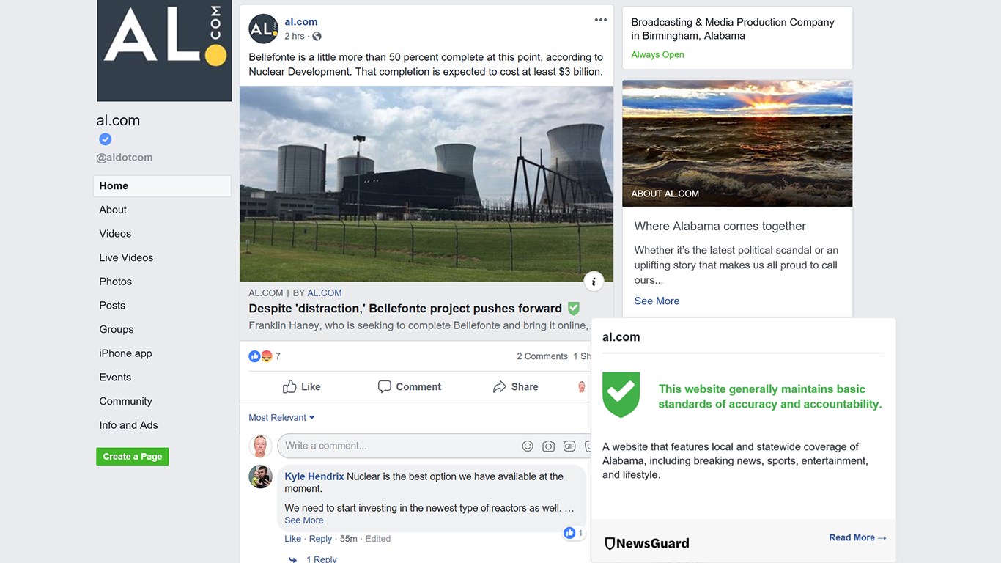Attach a photo using the camera icon
This screenshot has width=1001, height=563.
pyautogui.click(x=548, y=446)
